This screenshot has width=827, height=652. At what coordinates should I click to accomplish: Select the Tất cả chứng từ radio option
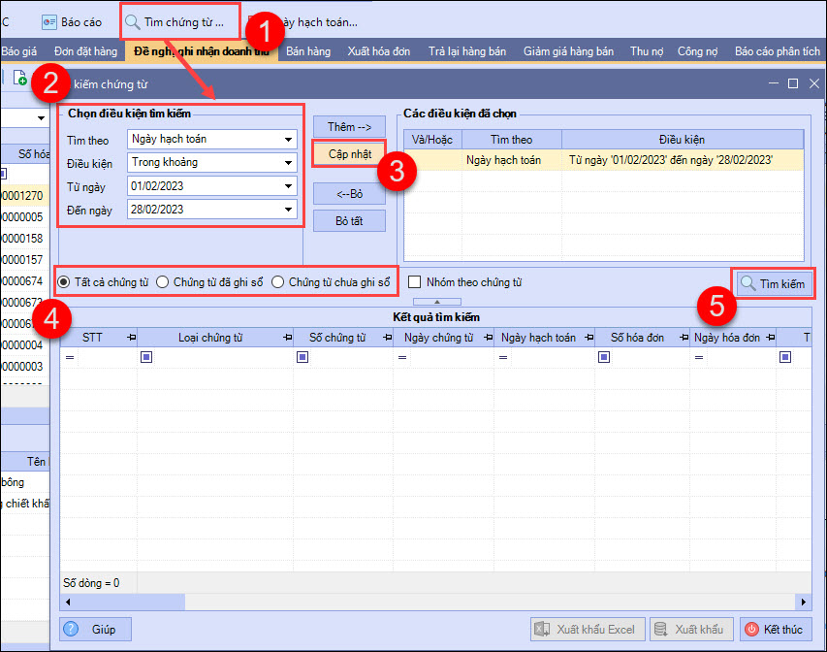[65, 282]
